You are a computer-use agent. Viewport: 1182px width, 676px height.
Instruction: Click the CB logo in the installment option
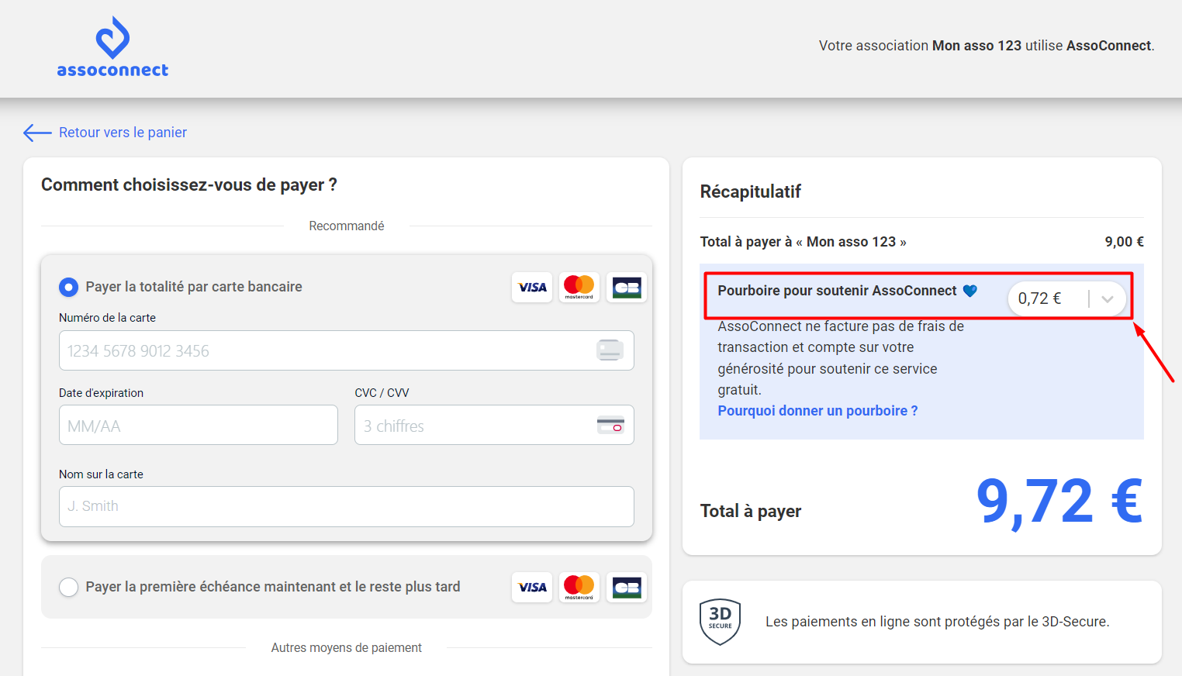pos(627,588)
